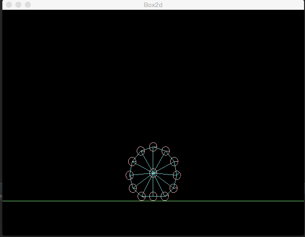This screenshot has width=305, height=237.
Task: Minimize the Box2d window
Action: point(18,5)
